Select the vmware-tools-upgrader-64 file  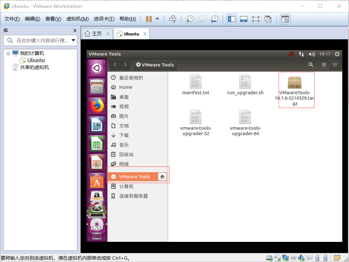coord(245,123)
